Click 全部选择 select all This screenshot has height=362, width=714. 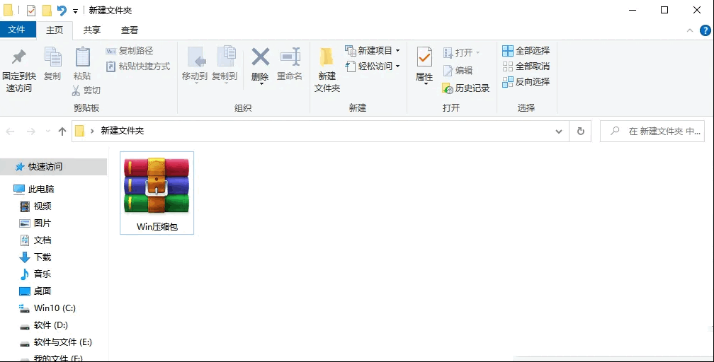(x=526, y=50)
